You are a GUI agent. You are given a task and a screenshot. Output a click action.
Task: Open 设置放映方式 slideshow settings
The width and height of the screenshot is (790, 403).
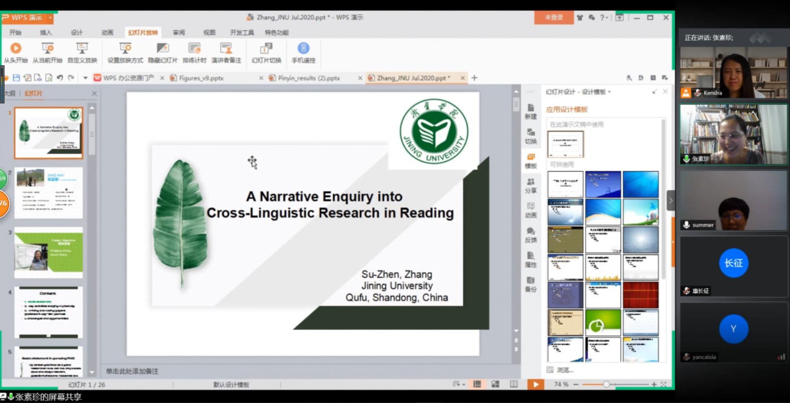pos(125,48)
